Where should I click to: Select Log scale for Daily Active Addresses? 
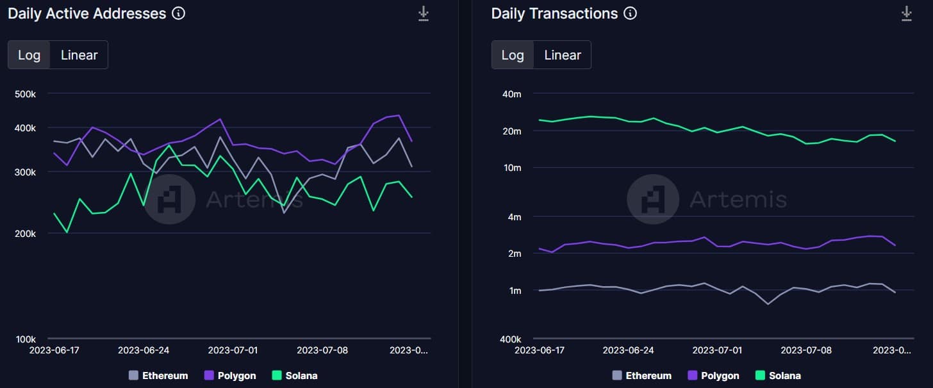[29, 55]
